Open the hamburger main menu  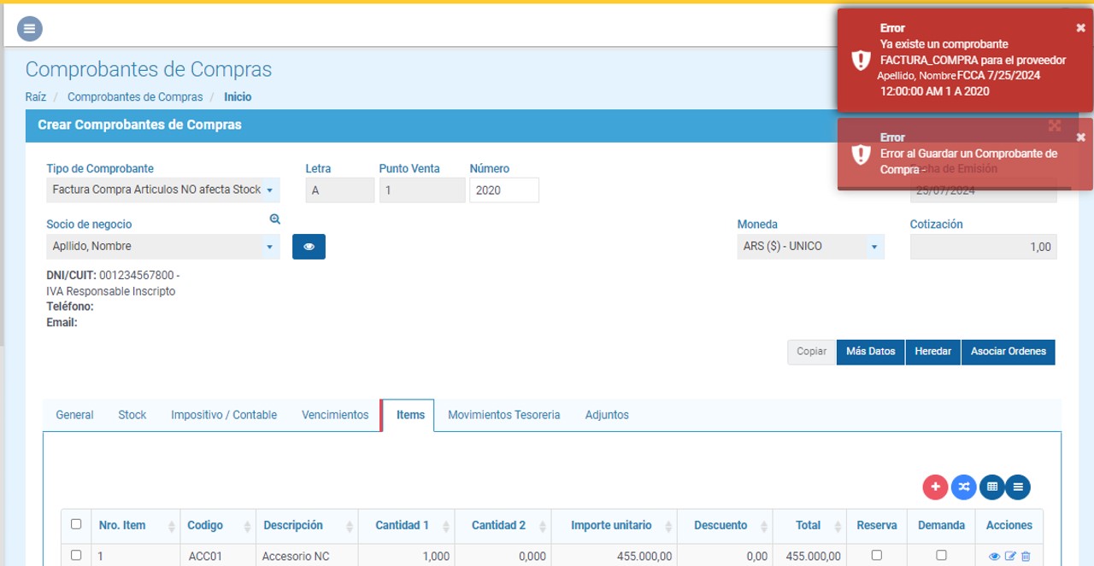[x=30, y=28]
